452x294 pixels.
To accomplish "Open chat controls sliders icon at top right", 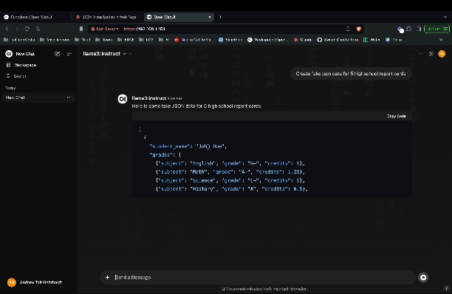I will (431, 54).
